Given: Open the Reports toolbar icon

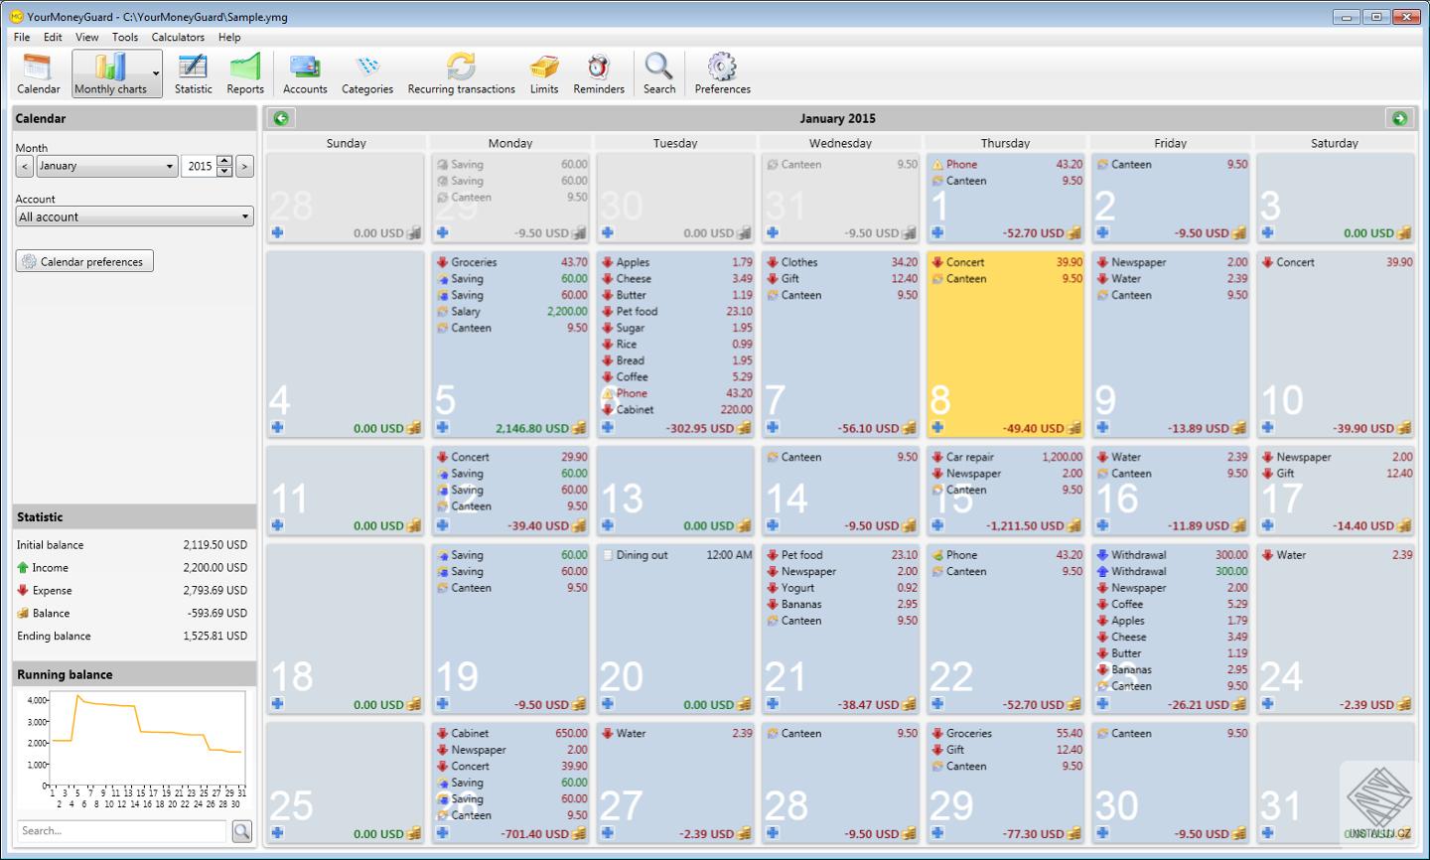Looking at the screenshot, I should pyautogui.click(x=244, y=73).
